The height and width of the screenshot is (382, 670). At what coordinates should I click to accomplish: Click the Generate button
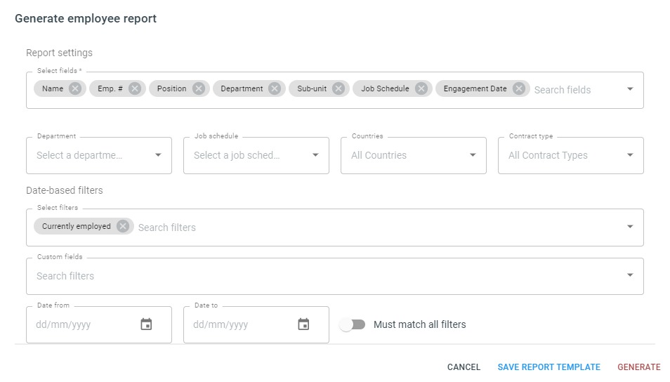click(x=639, y=367)
